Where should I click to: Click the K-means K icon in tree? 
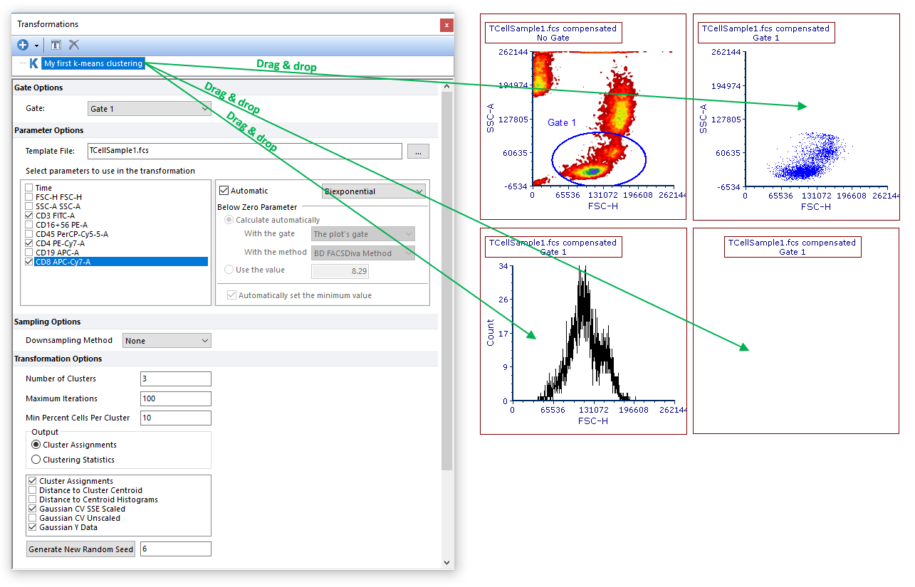(x=33, y=63)
